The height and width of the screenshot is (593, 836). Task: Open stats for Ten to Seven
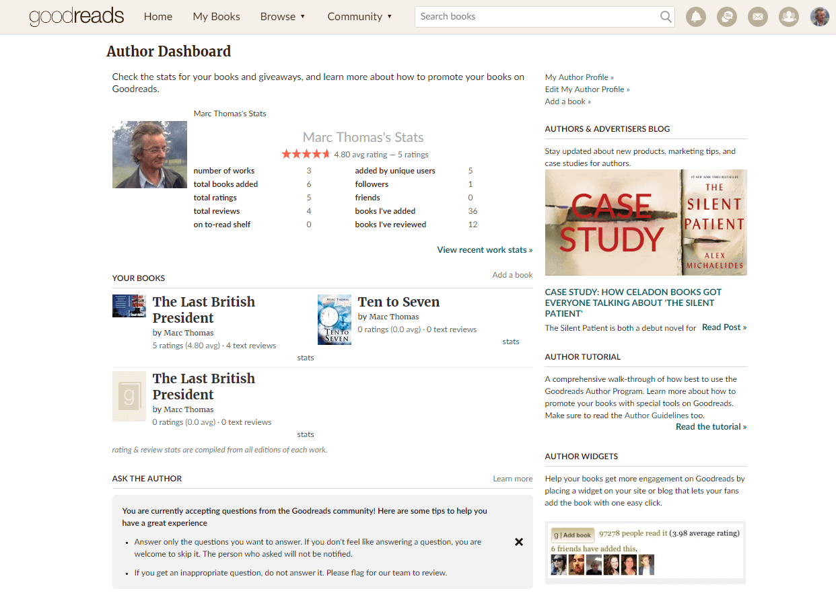click(511, 342)
